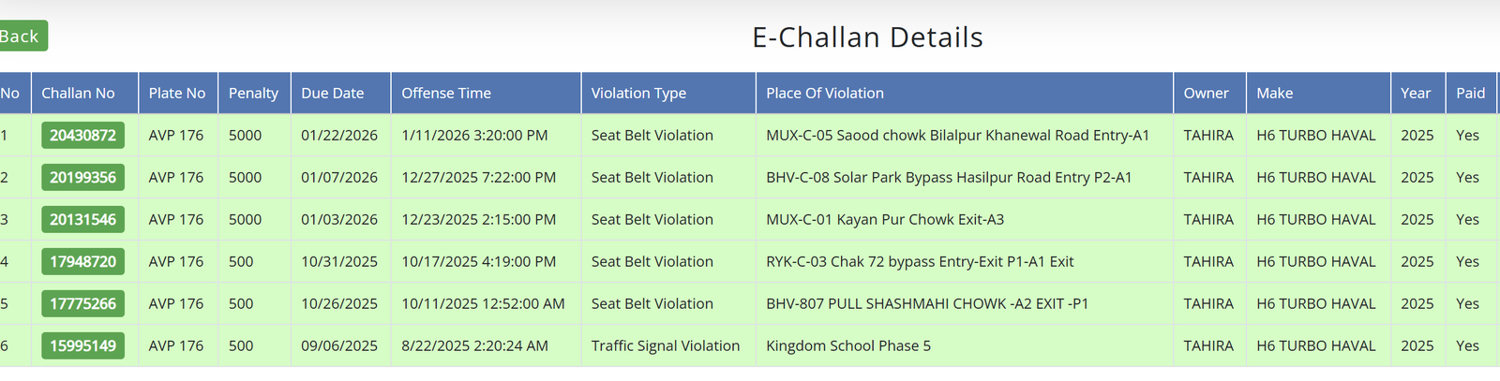Select the Paid column header
The width and height of the screenshot is (1500, 381).
(x=1471, y=93)
